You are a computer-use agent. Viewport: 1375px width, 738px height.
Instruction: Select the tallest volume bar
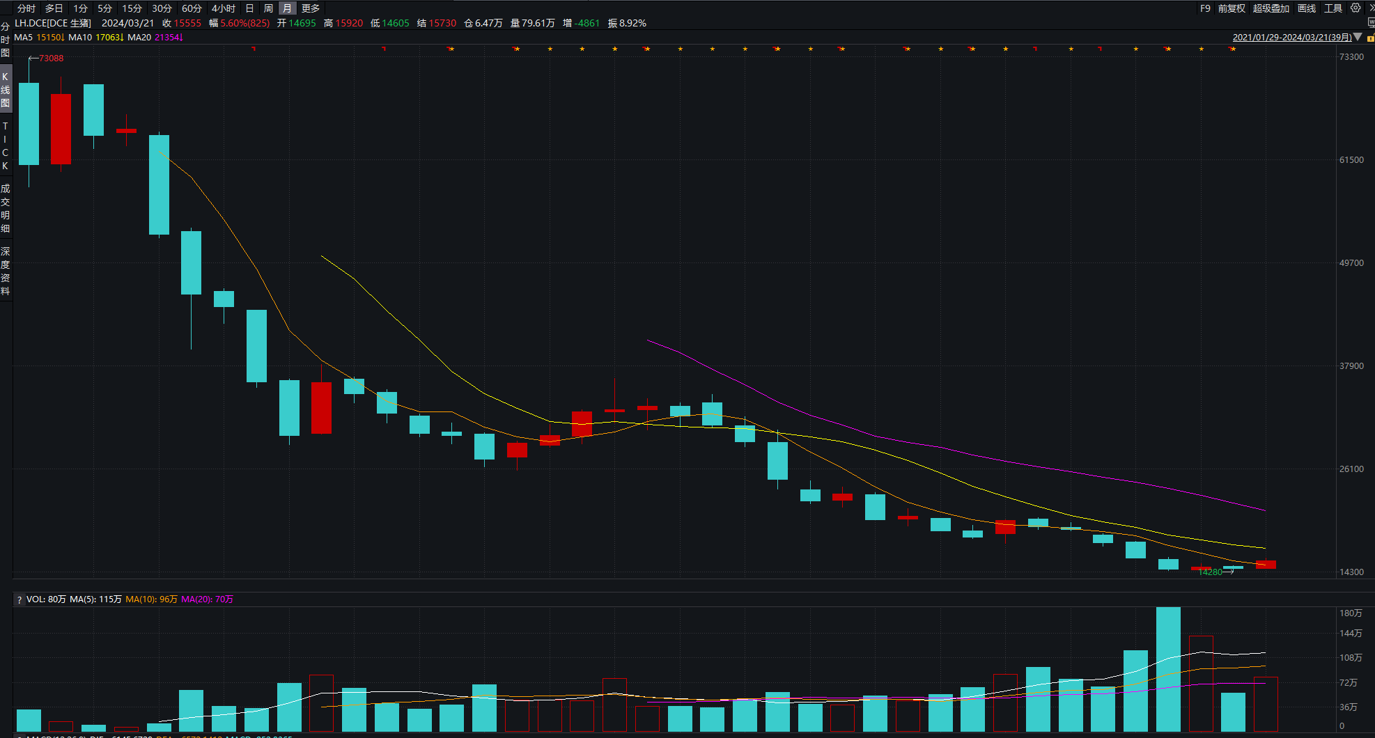tap(1168, 668)
